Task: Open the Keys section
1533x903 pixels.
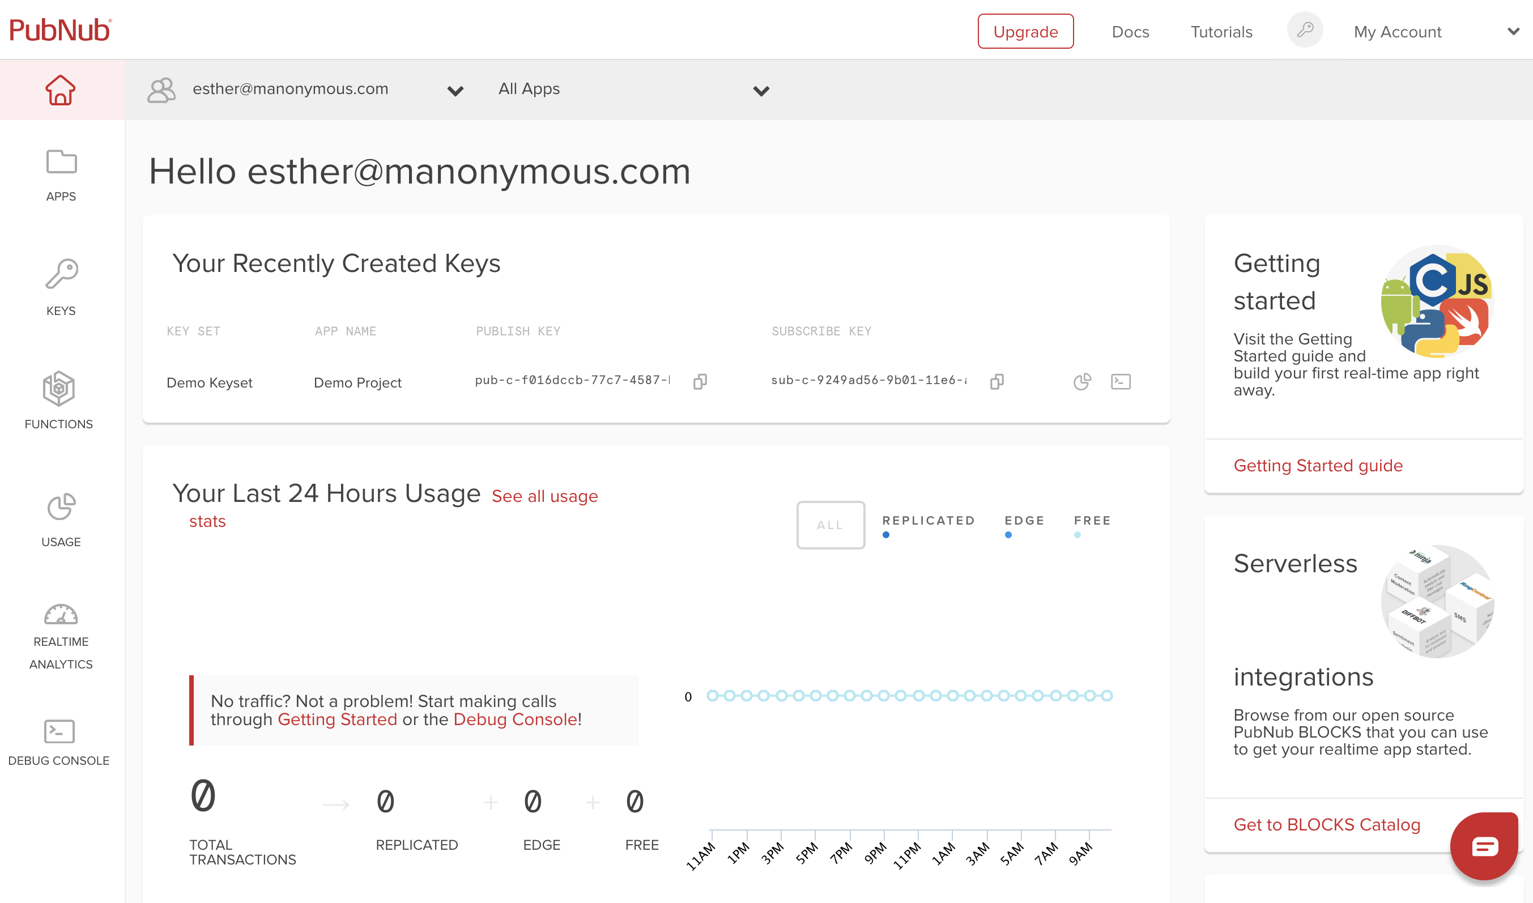Action: pyautogui.click(x=61, y=287)
